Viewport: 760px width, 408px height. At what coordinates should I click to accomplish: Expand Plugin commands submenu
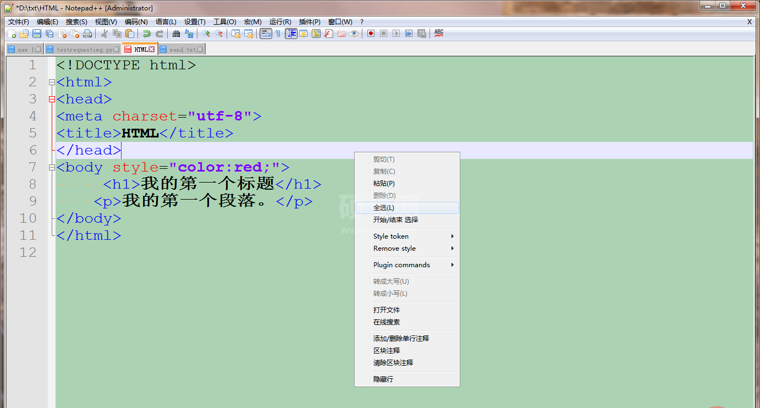click(x=407, y=265)
